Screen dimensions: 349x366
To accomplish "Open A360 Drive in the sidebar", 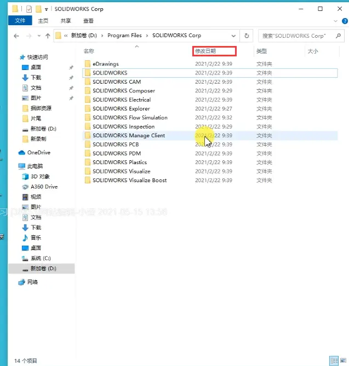I will coord(44,187).
